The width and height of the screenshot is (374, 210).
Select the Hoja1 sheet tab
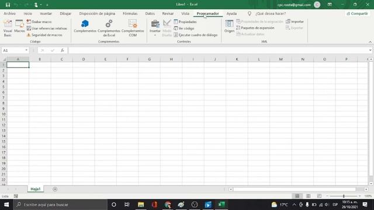[x=36, y=189]
